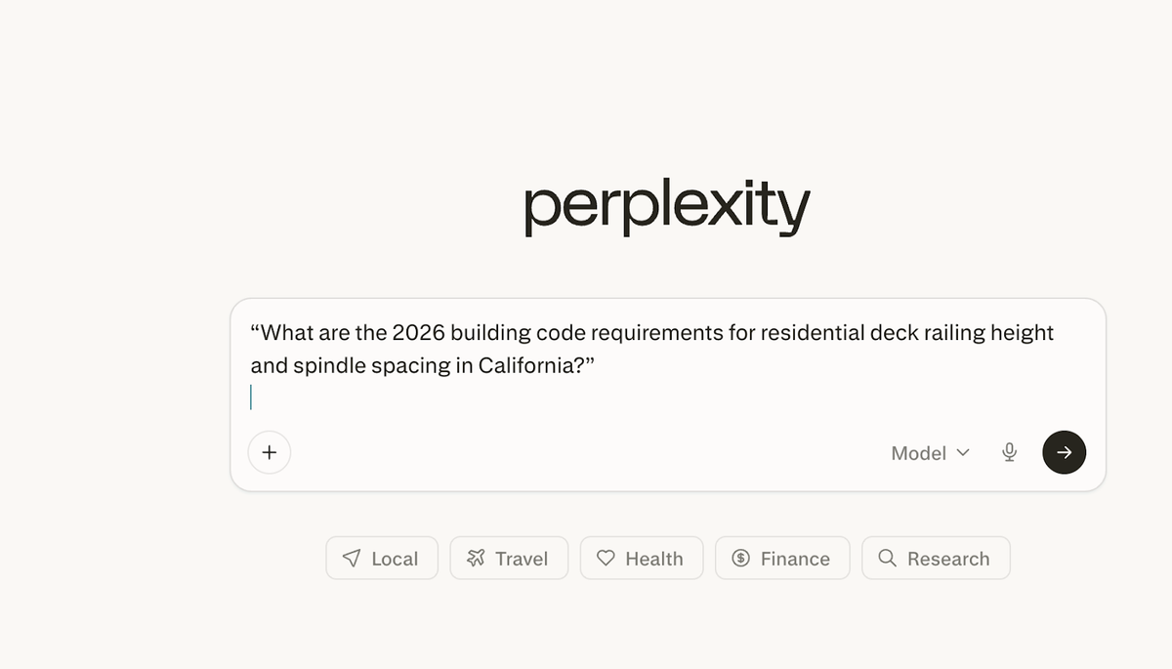Viewport: 1172px width, 669px height.
Task: Click the perplexity logo
Action: 667,207
